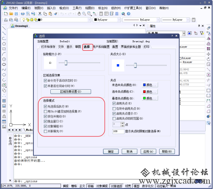Open the lineweight ByLayer dropdown
The image size is (213, 189).
click(x=188, y=20)
